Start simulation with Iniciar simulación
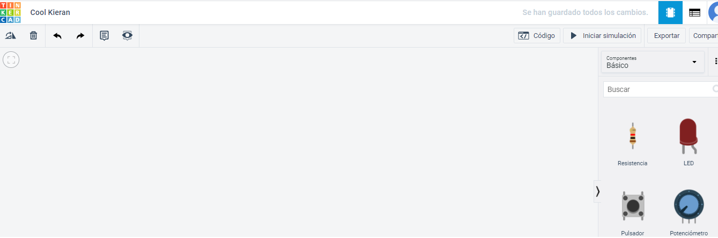 [x=602, y=36]
